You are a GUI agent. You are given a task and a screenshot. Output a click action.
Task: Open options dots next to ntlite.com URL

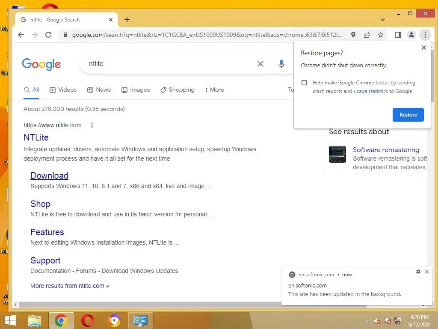[x=92, y=125]
